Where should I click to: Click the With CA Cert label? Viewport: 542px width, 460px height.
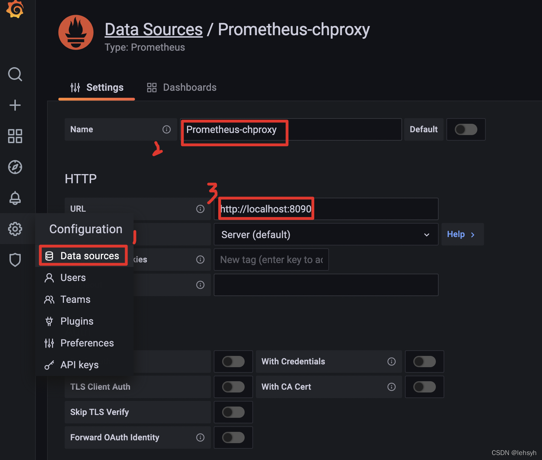[x=286, y=387]
